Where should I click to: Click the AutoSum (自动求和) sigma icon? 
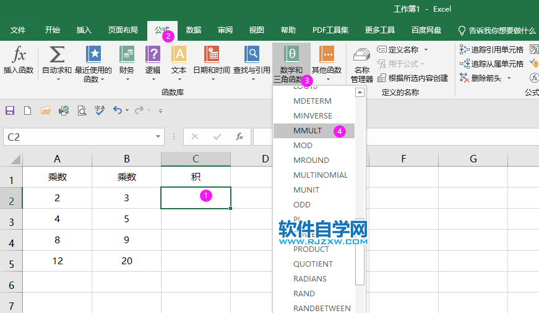click(57, 54)
